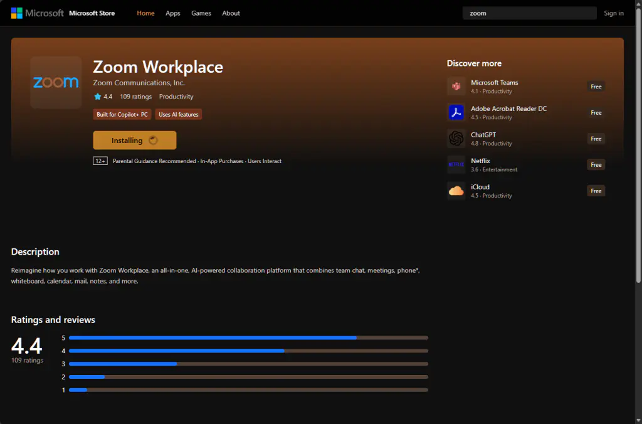
Task: Open the Games tab
Action: tap(201, 13)
